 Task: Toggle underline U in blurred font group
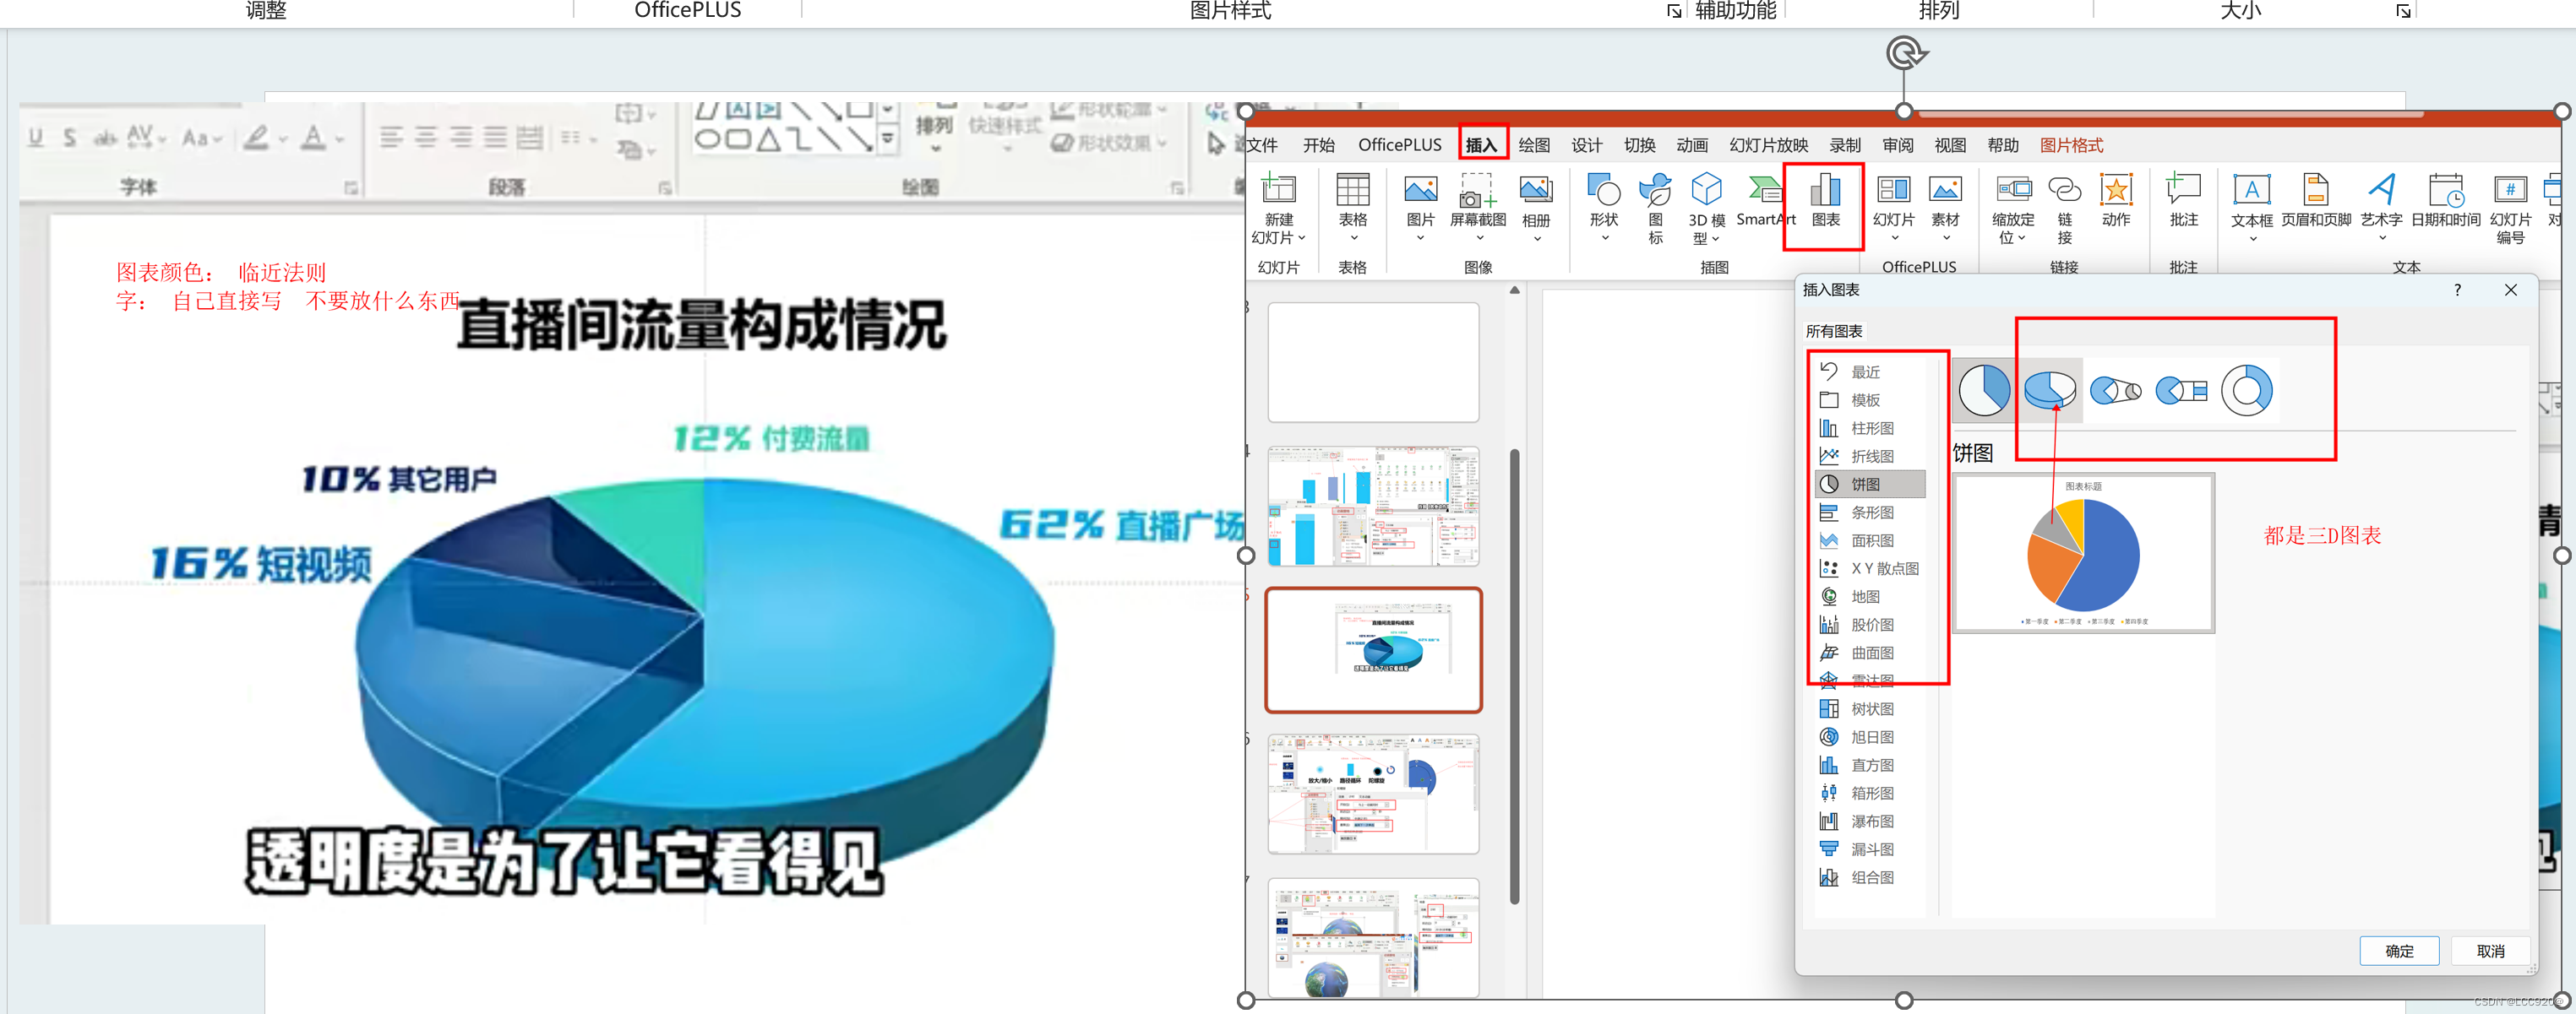point(36,138)
